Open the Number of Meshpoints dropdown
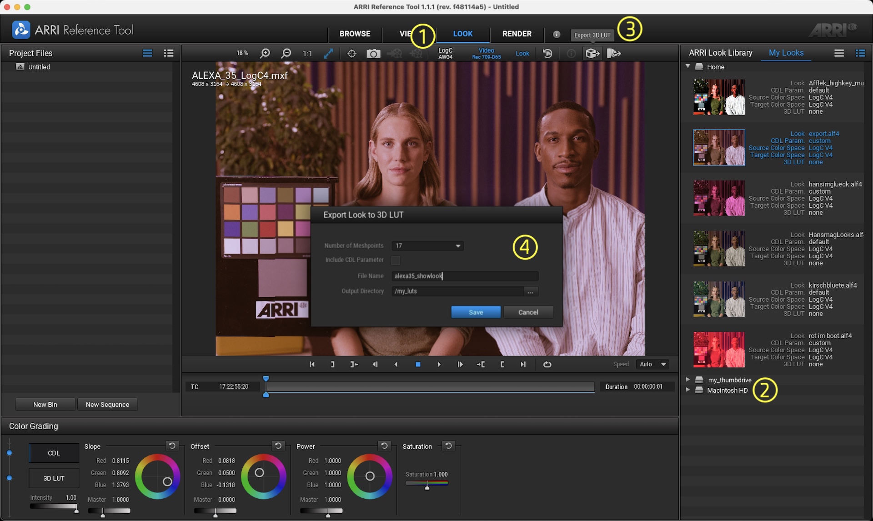Viewport: 873px width, 521px height. (427, 246)
